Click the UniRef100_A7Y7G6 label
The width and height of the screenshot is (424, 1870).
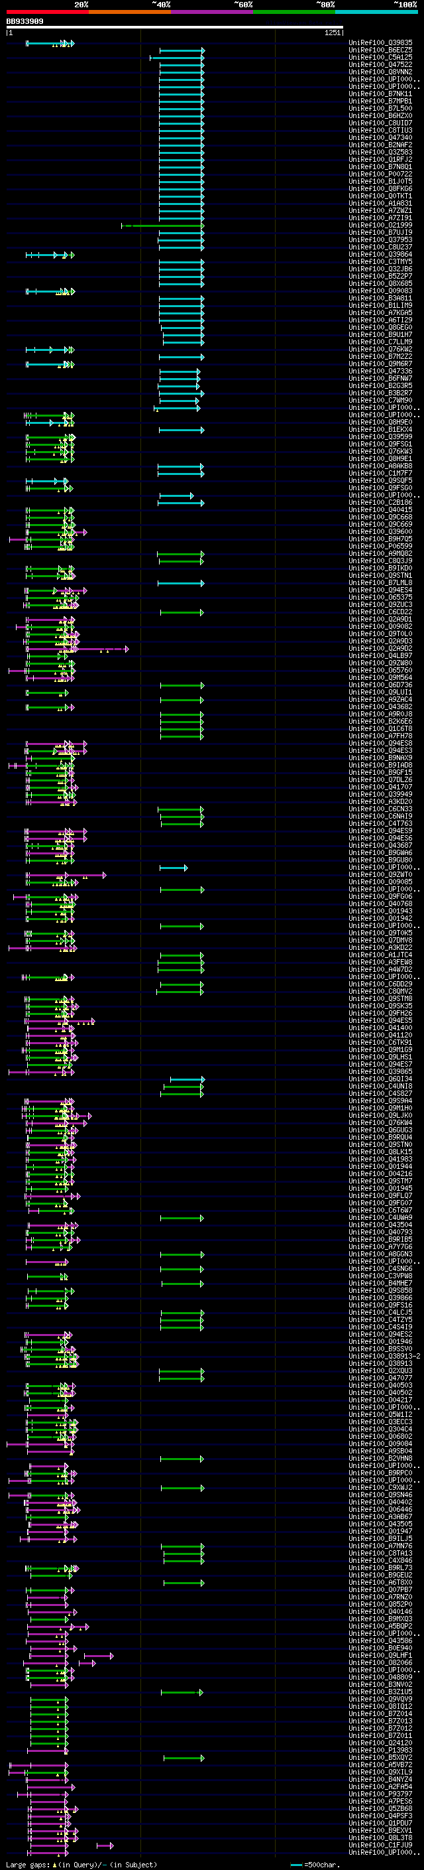click(x=380, y=1246)
